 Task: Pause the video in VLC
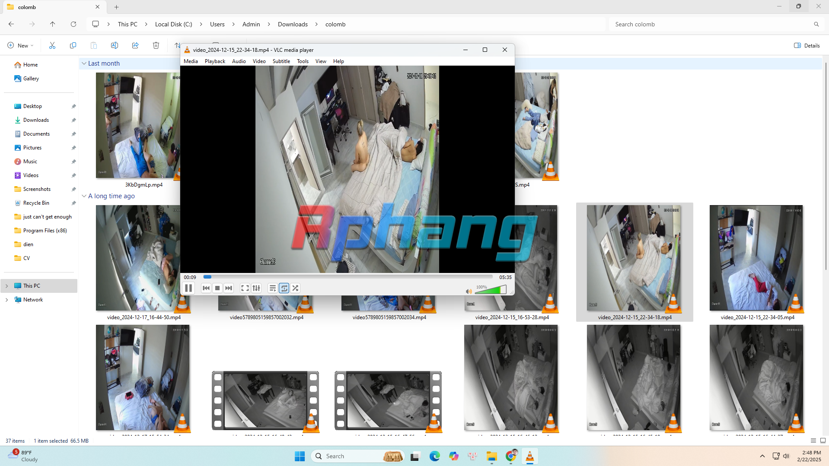[188, 288]
